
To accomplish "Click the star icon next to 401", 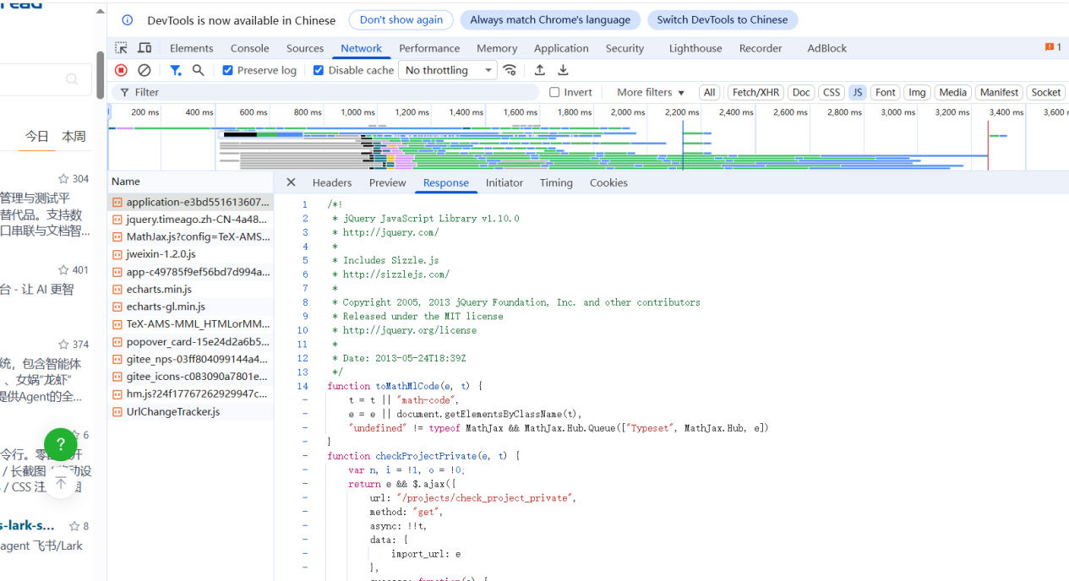I will (63, 270).
